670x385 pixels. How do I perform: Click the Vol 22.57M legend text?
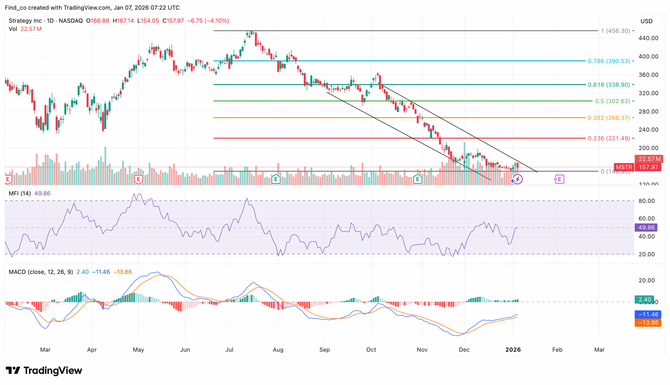pyautogui.click(x=25, y=29)
